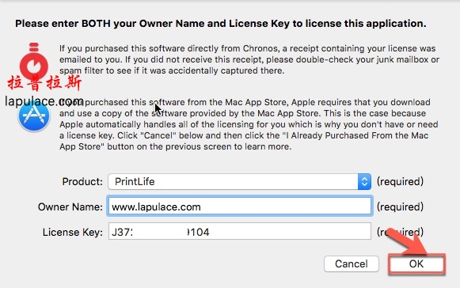Image resolution: width=460 pixels, height=288 pixels.
Task: Click the bold heading about Owner Name and License Key
Action: (221, 24)
